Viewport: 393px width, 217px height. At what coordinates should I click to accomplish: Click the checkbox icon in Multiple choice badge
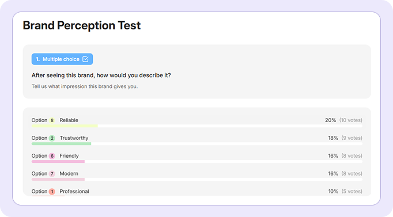click(85, 59)
